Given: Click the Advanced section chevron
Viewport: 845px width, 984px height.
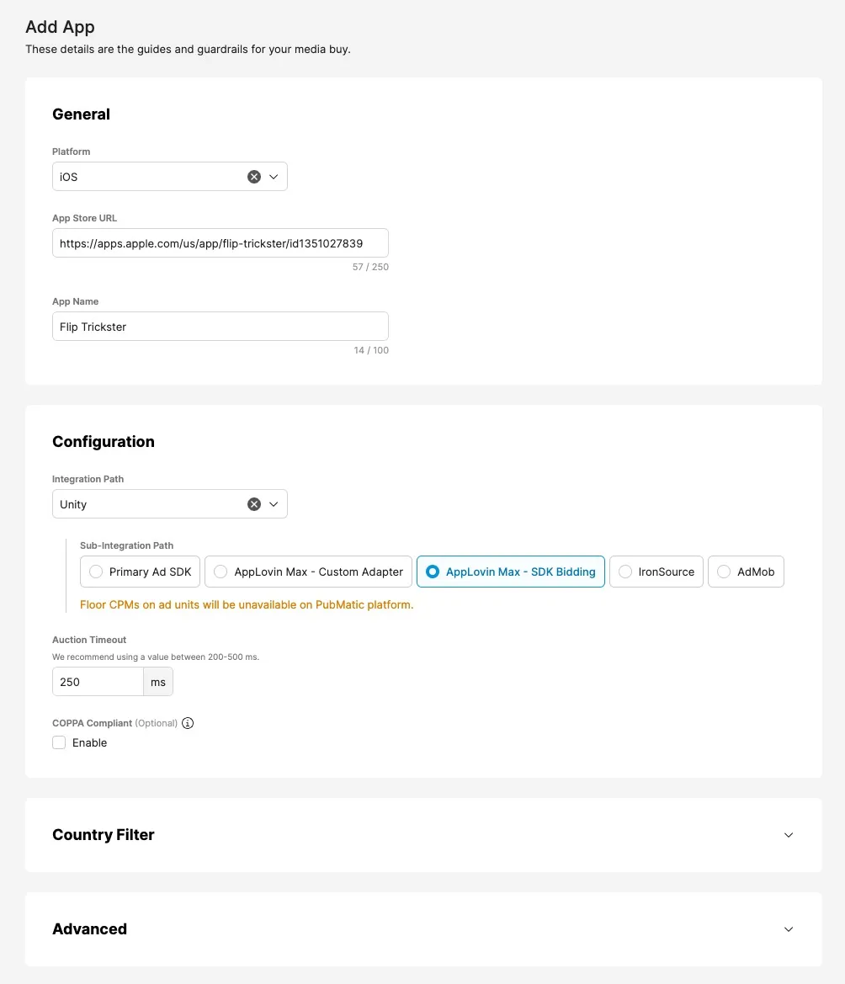Looking at the screenshot, I should [789, 928].
